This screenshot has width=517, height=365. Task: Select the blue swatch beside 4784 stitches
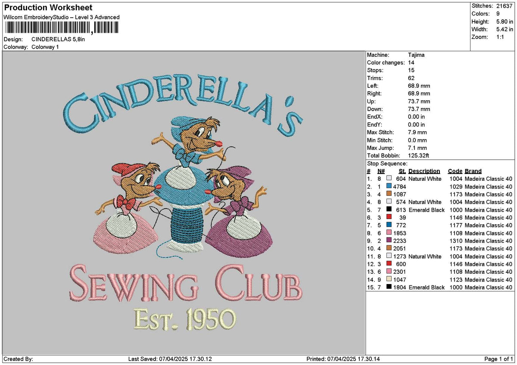389,186
